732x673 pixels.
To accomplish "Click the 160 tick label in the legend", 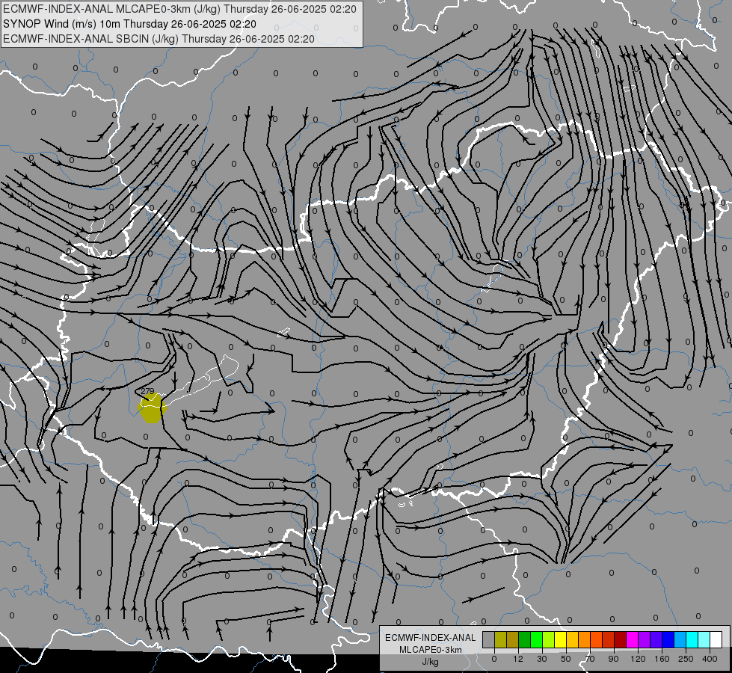I will click(x=662, y=659).
